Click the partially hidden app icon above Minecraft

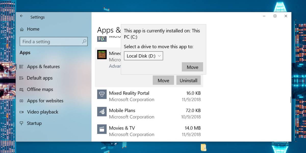(x=102, y=39)
